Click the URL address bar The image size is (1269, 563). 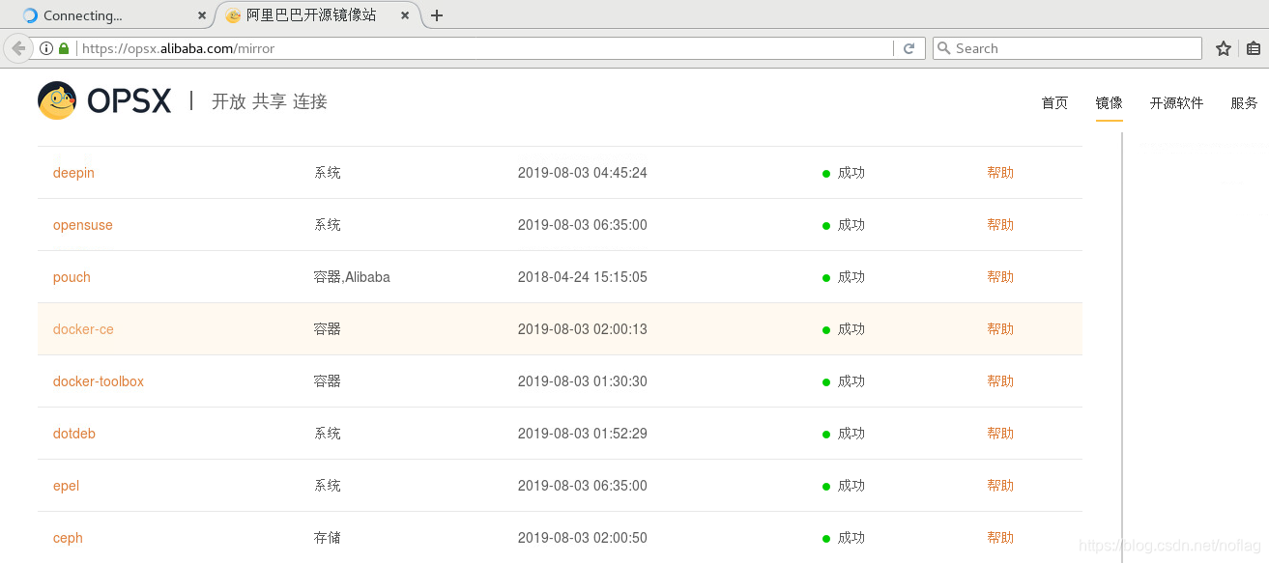(x=483, y=48)
